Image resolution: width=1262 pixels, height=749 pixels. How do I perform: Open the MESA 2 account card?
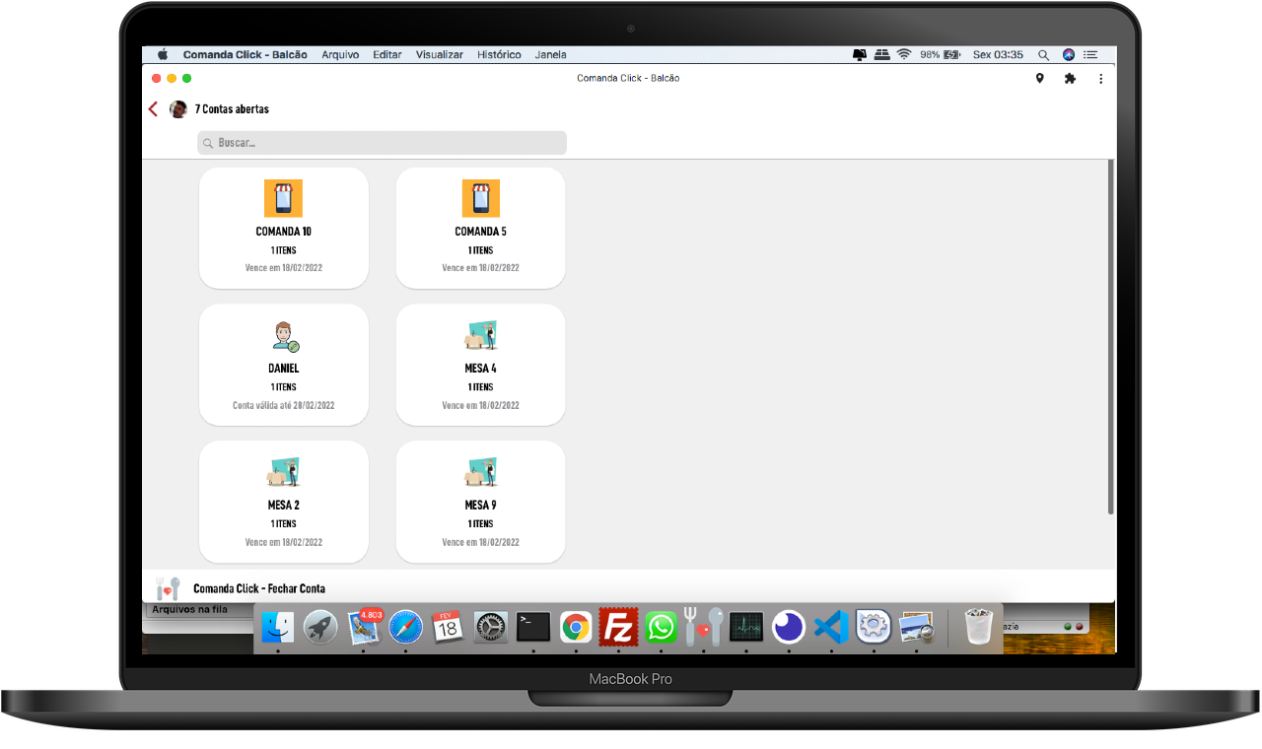pyautogui.click(x=284, y=503)
